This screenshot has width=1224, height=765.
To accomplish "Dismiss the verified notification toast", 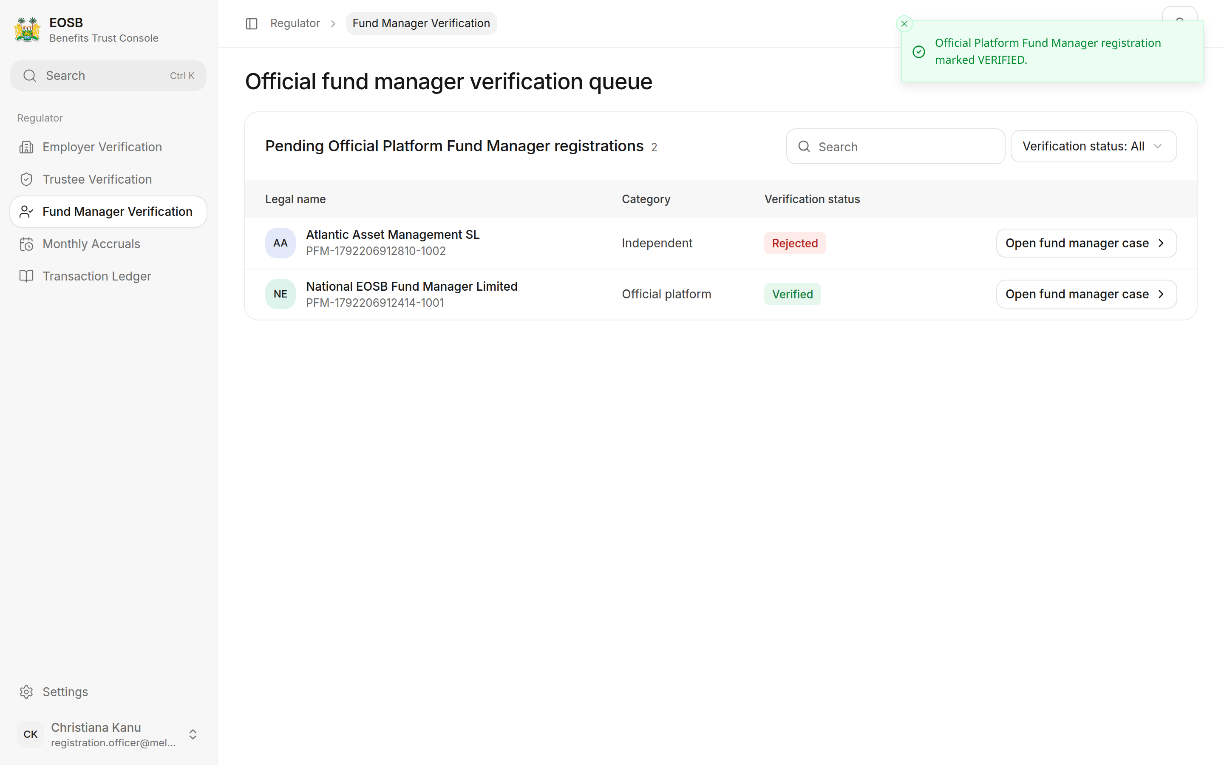I will (904, 24).
